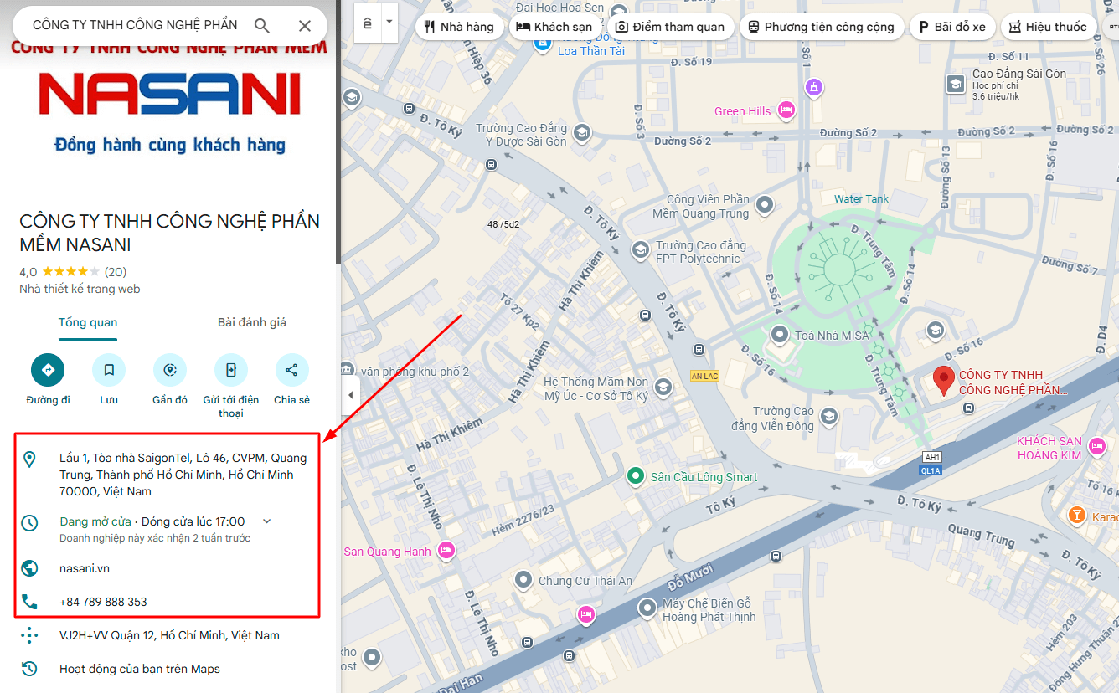Open the map layers dropdown arrow

(389, 22)
